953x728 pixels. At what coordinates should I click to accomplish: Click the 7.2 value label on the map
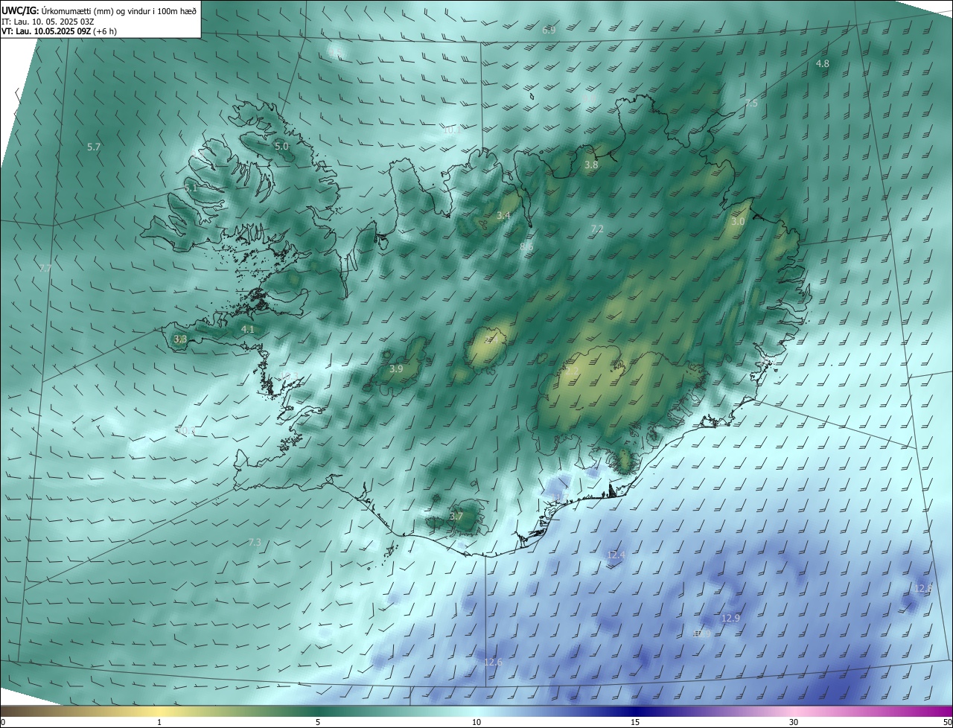click(597, 229)
